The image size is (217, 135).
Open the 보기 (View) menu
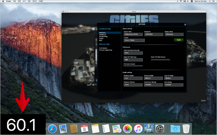click(x=24, y=1)
